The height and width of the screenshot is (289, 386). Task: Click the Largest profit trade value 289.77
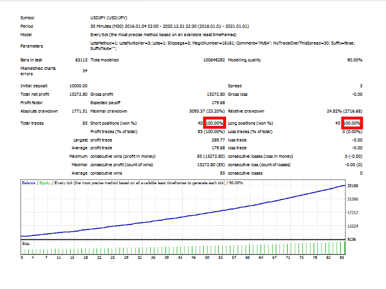tap(218, 140)
